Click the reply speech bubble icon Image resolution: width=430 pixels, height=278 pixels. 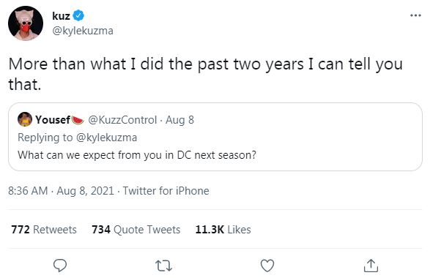pos(60,265)
